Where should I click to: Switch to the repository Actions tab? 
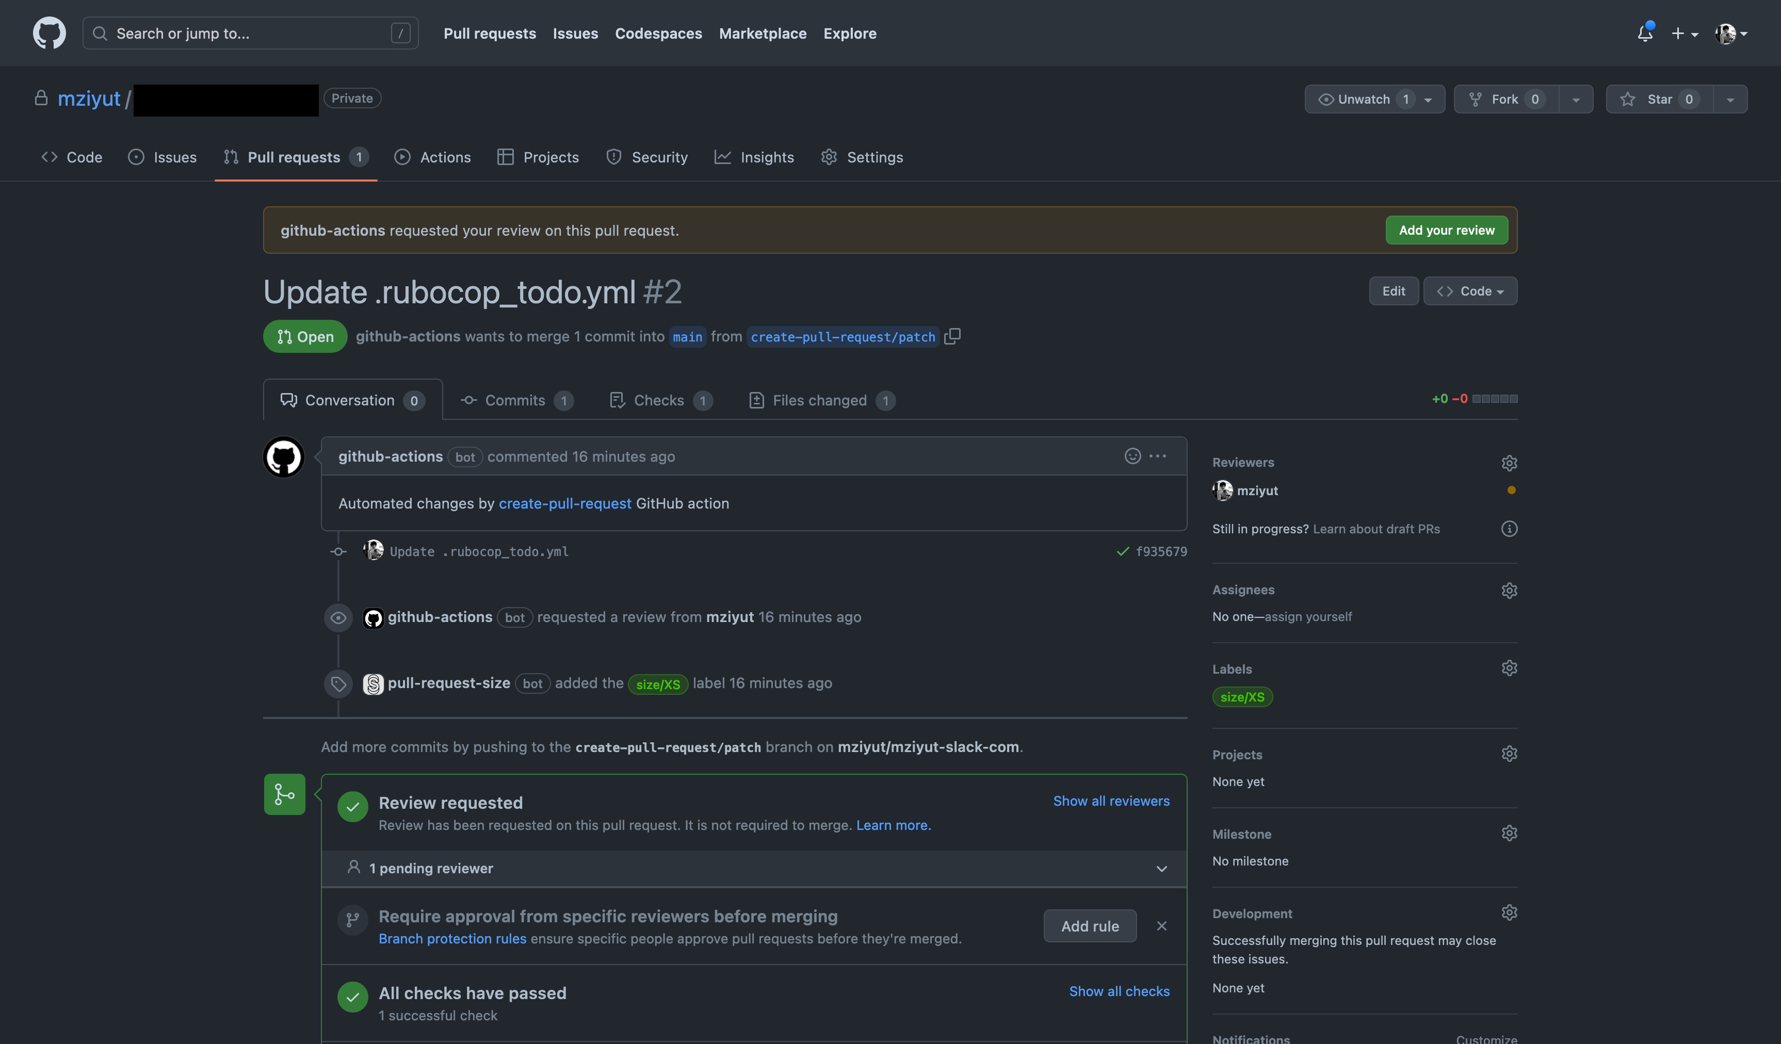432,157
